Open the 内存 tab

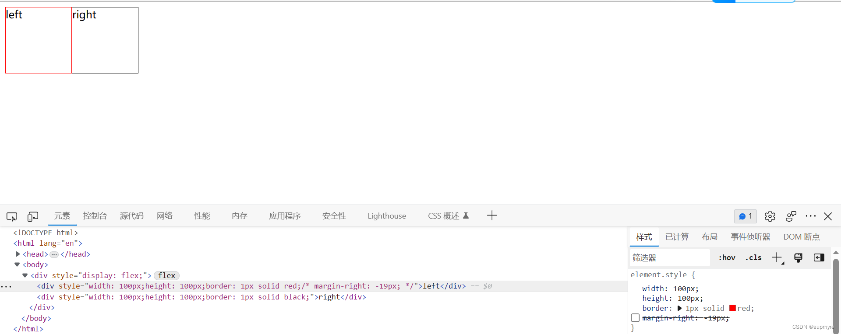pyautogui.click(x=240, y=216)
